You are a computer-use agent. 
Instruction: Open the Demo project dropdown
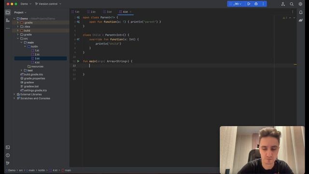[26, 4]
